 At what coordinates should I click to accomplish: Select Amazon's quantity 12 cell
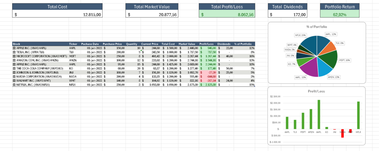133,60
